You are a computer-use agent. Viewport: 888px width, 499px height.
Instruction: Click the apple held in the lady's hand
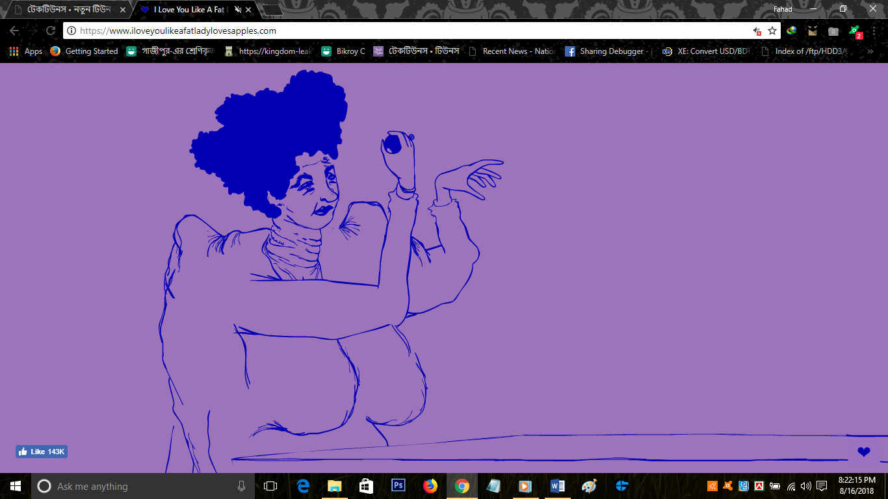pos(392,144)
